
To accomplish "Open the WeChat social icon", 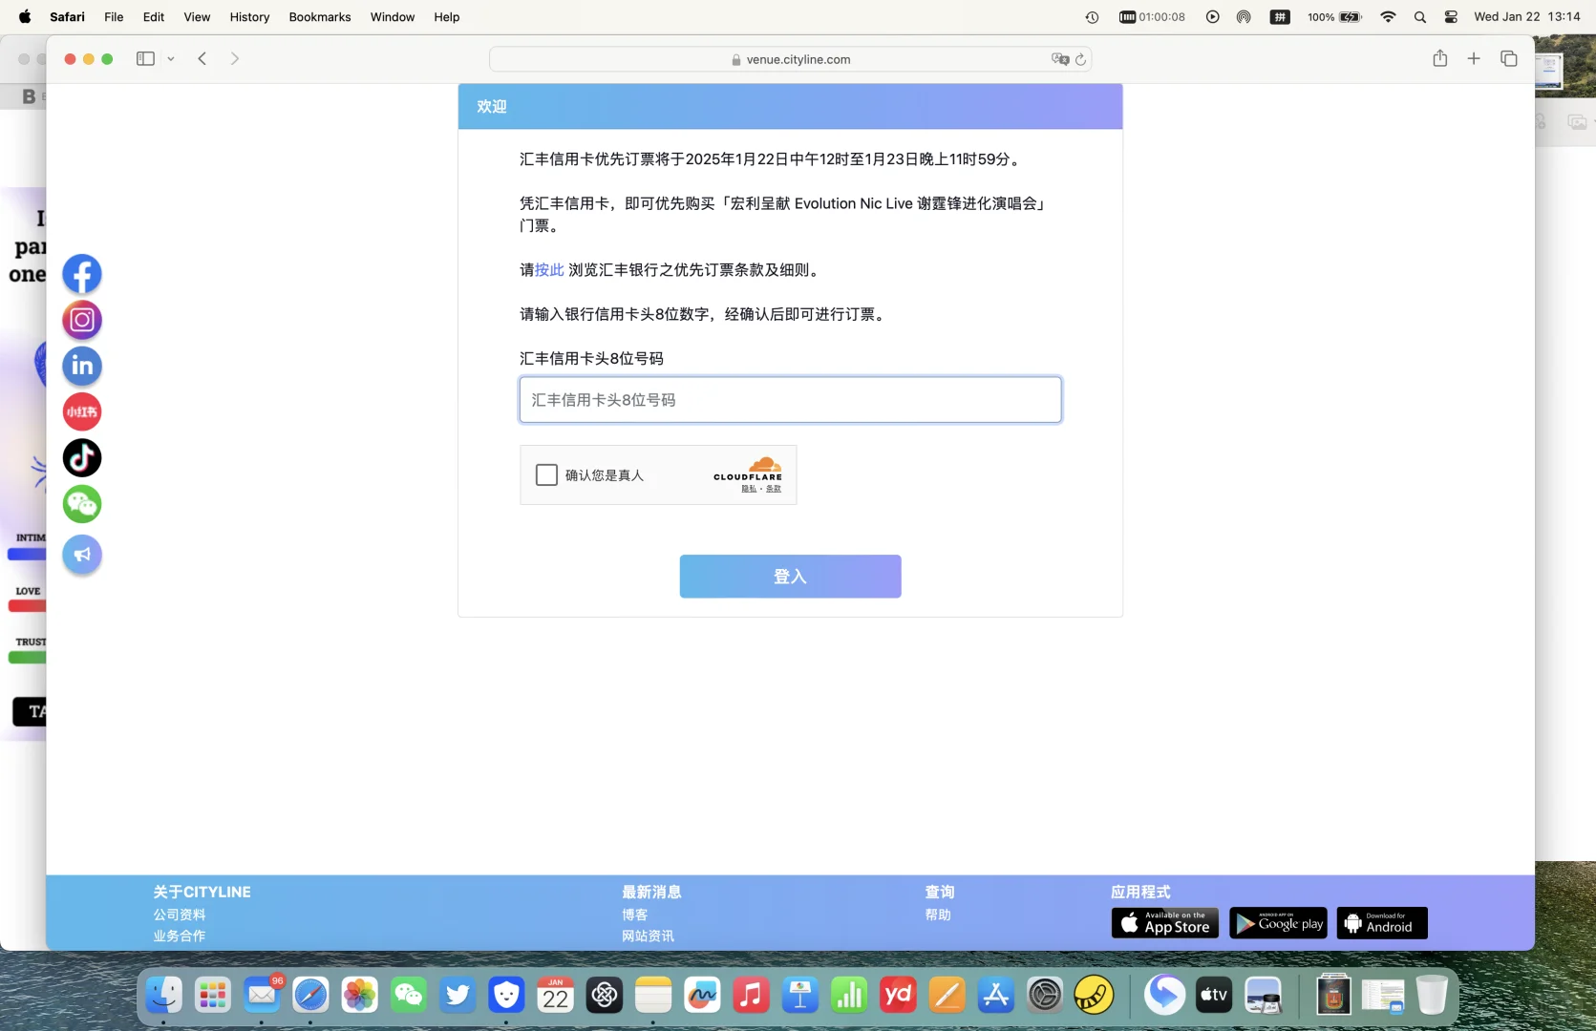I will (82, 504).
